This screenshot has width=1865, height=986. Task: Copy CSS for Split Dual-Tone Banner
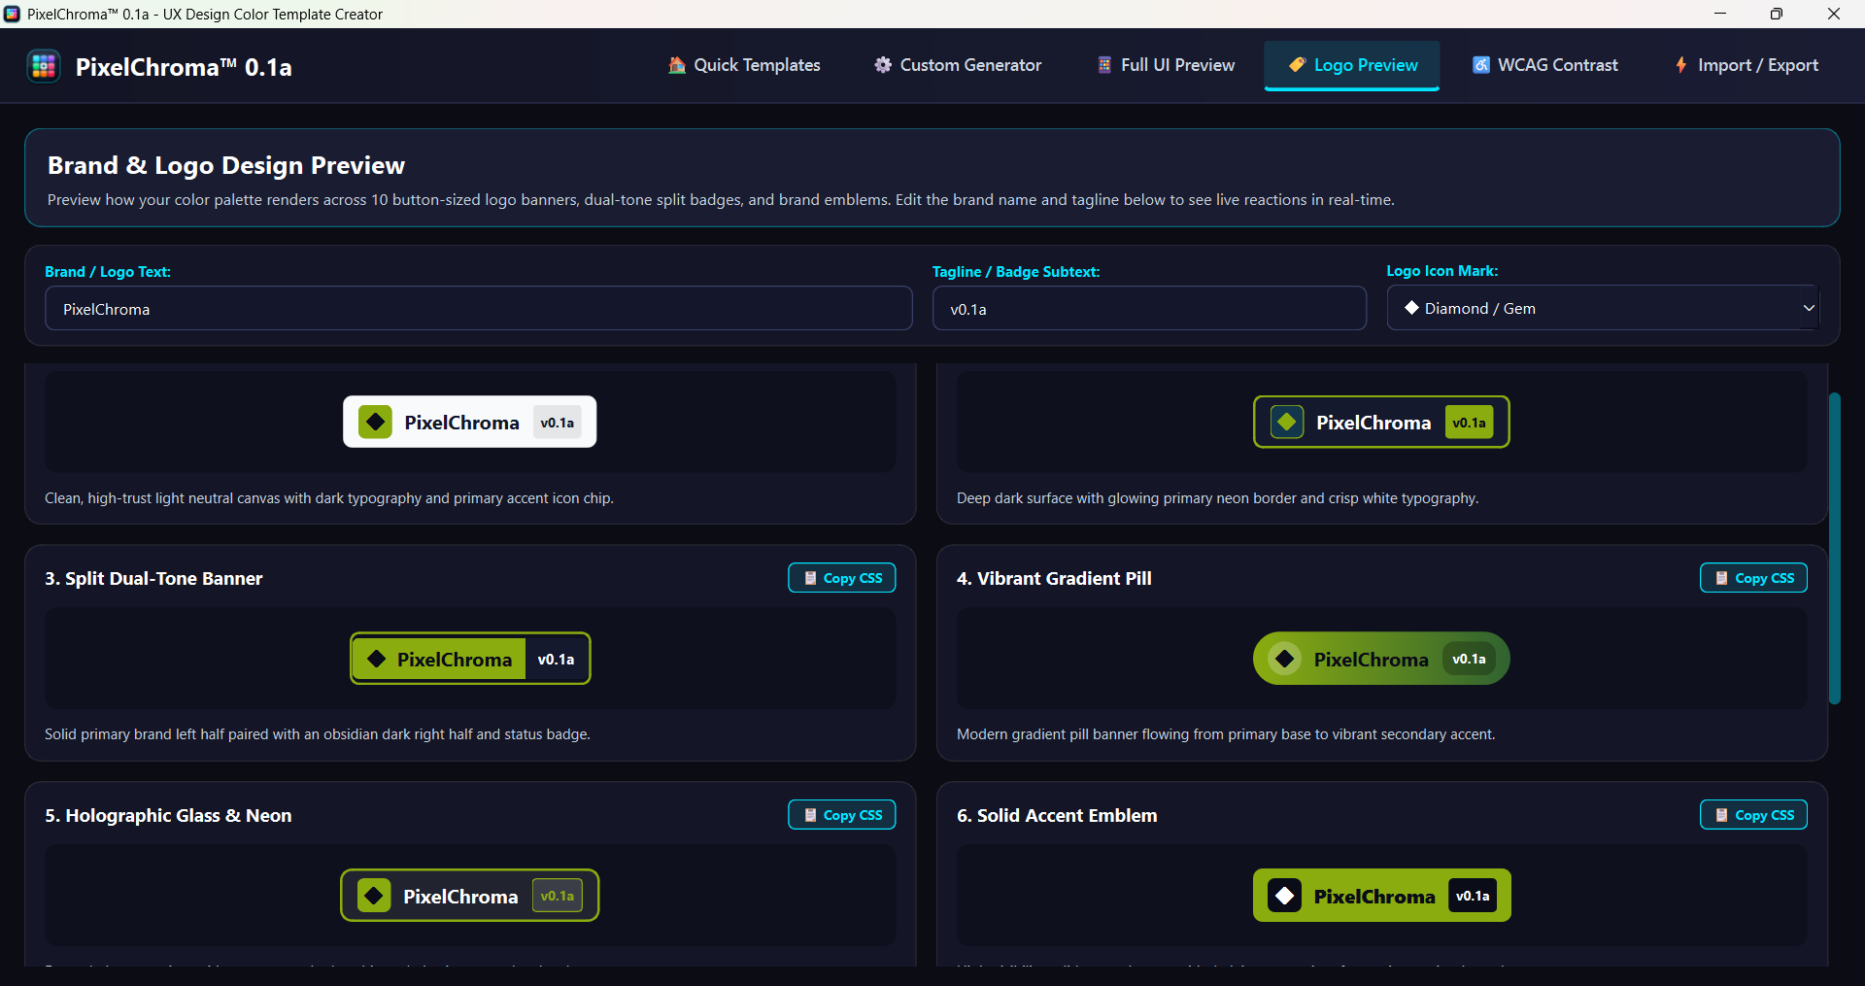[x=842, y=578]
